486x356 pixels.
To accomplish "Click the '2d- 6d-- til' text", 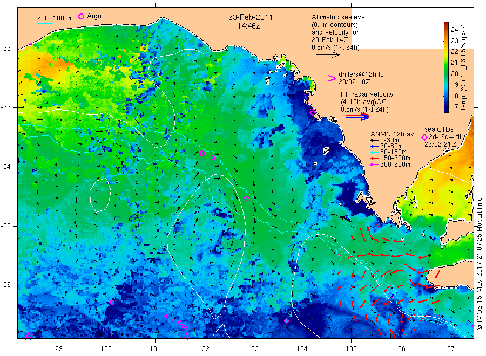I will pyautogui.click(x=445, y=137).
